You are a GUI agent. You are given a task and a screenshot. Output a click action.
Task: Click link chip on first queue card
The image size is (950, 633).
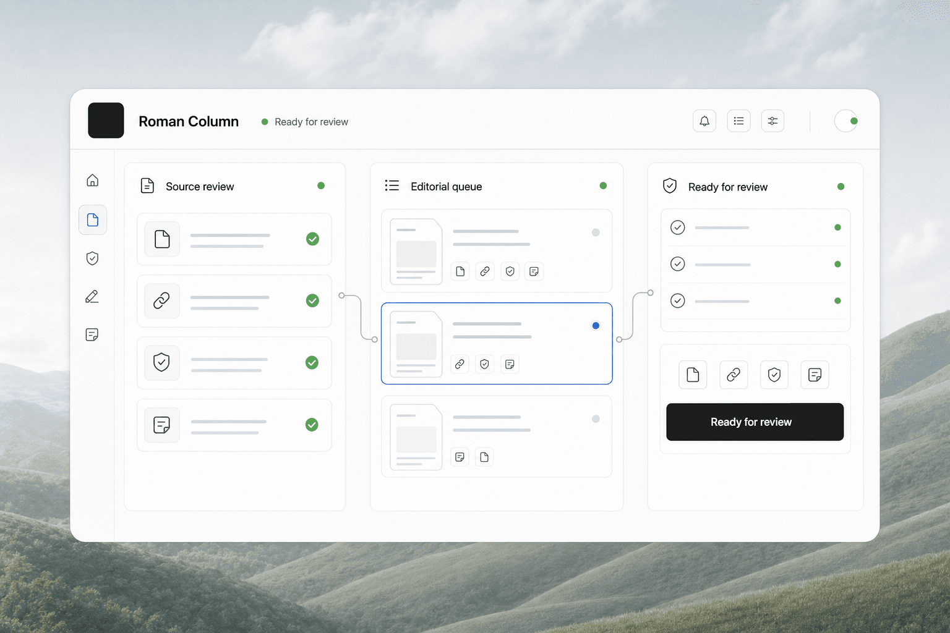pyautogui.click(x=485, y=271)
